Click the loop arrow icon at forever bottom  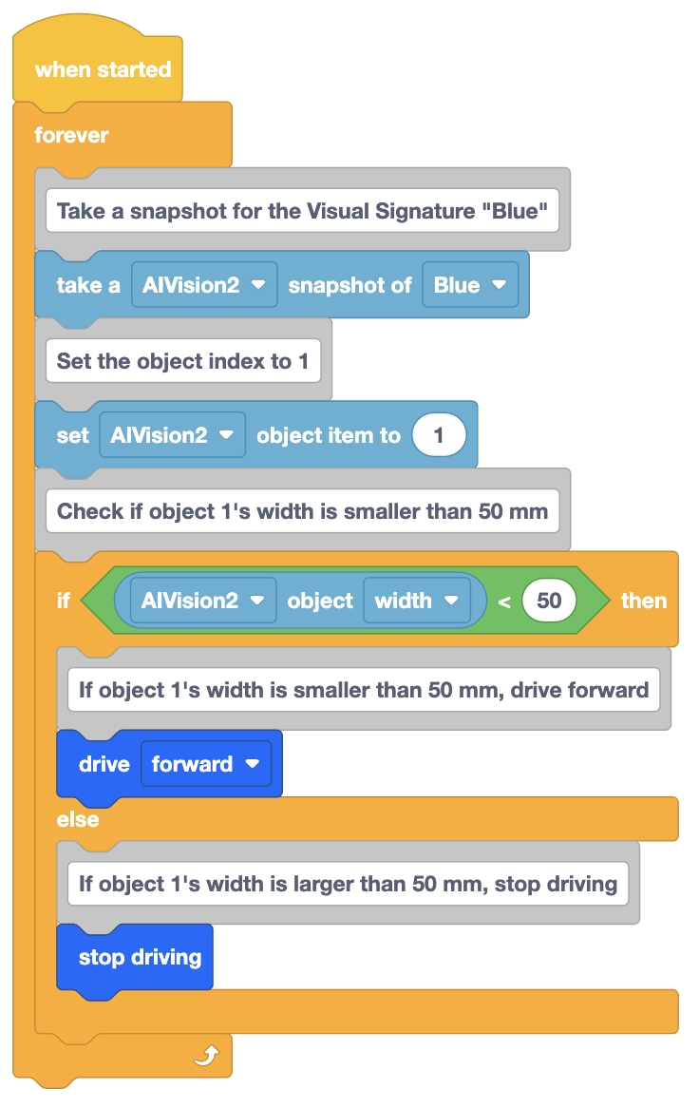(206, 1056)
